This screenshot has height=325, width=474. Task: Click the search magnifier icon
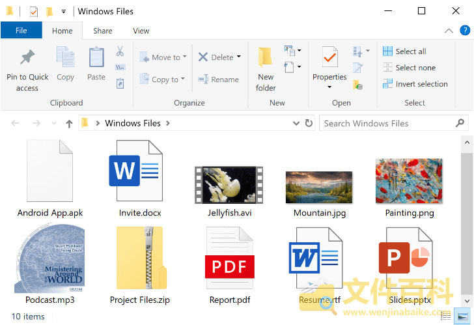[460, 122]
